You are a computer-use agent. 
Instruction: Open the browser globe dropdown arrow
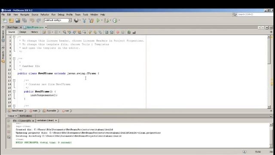click(80, 20)
